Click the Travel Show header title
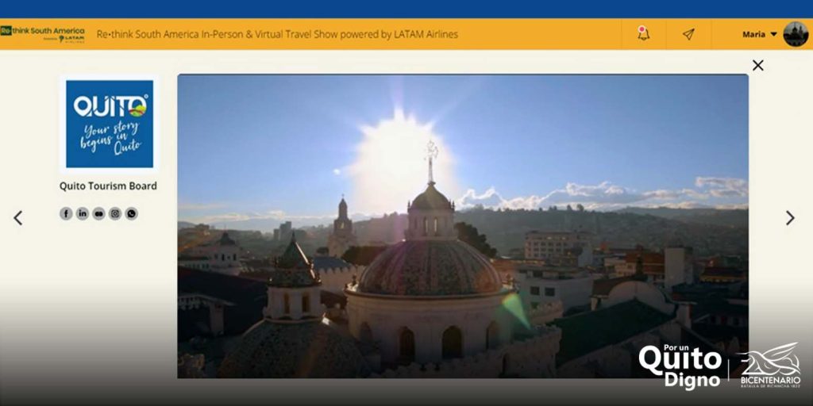This screenshot has width=813, height=406. click(277, 34)
